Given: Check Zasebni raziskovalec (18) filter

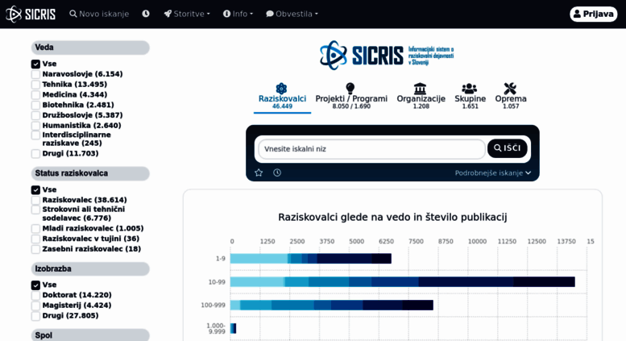Looking at the screenshot, I should pyautogui.click(x=35, y=249).
